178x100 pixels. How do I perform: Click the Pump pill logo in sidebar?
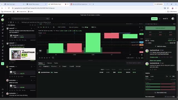(3, 16)
